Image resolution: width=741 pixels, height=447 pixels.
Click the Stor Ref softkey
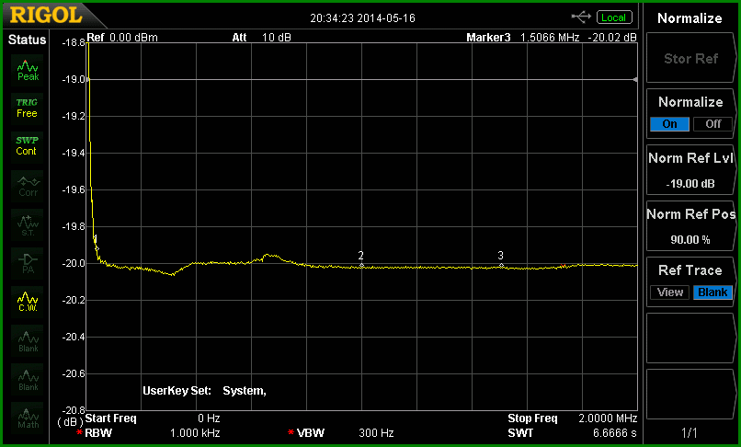[x=690, y=59]
